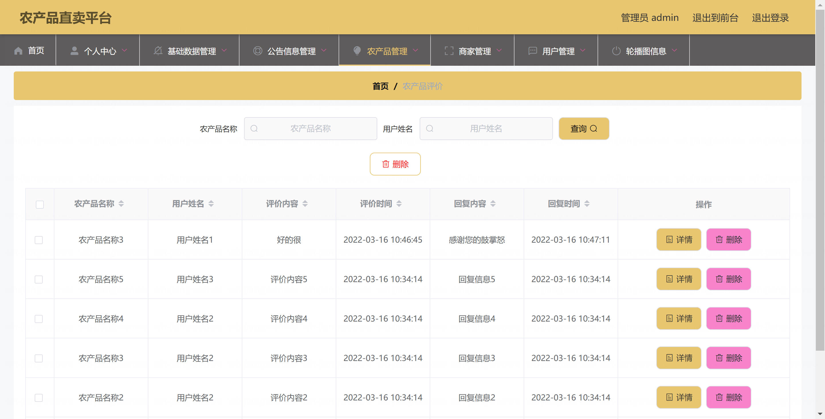Viewport: 825px width, 419px height.
Task: Click search icon in 用户姓名 field
Action: [429, 129]
